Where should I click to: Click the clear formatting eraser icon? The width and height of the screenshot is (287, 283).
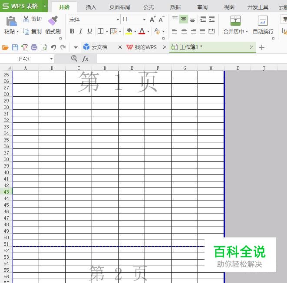(x=157, y=31)
